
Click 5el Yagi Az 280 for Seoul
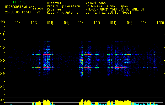(108, 13)
